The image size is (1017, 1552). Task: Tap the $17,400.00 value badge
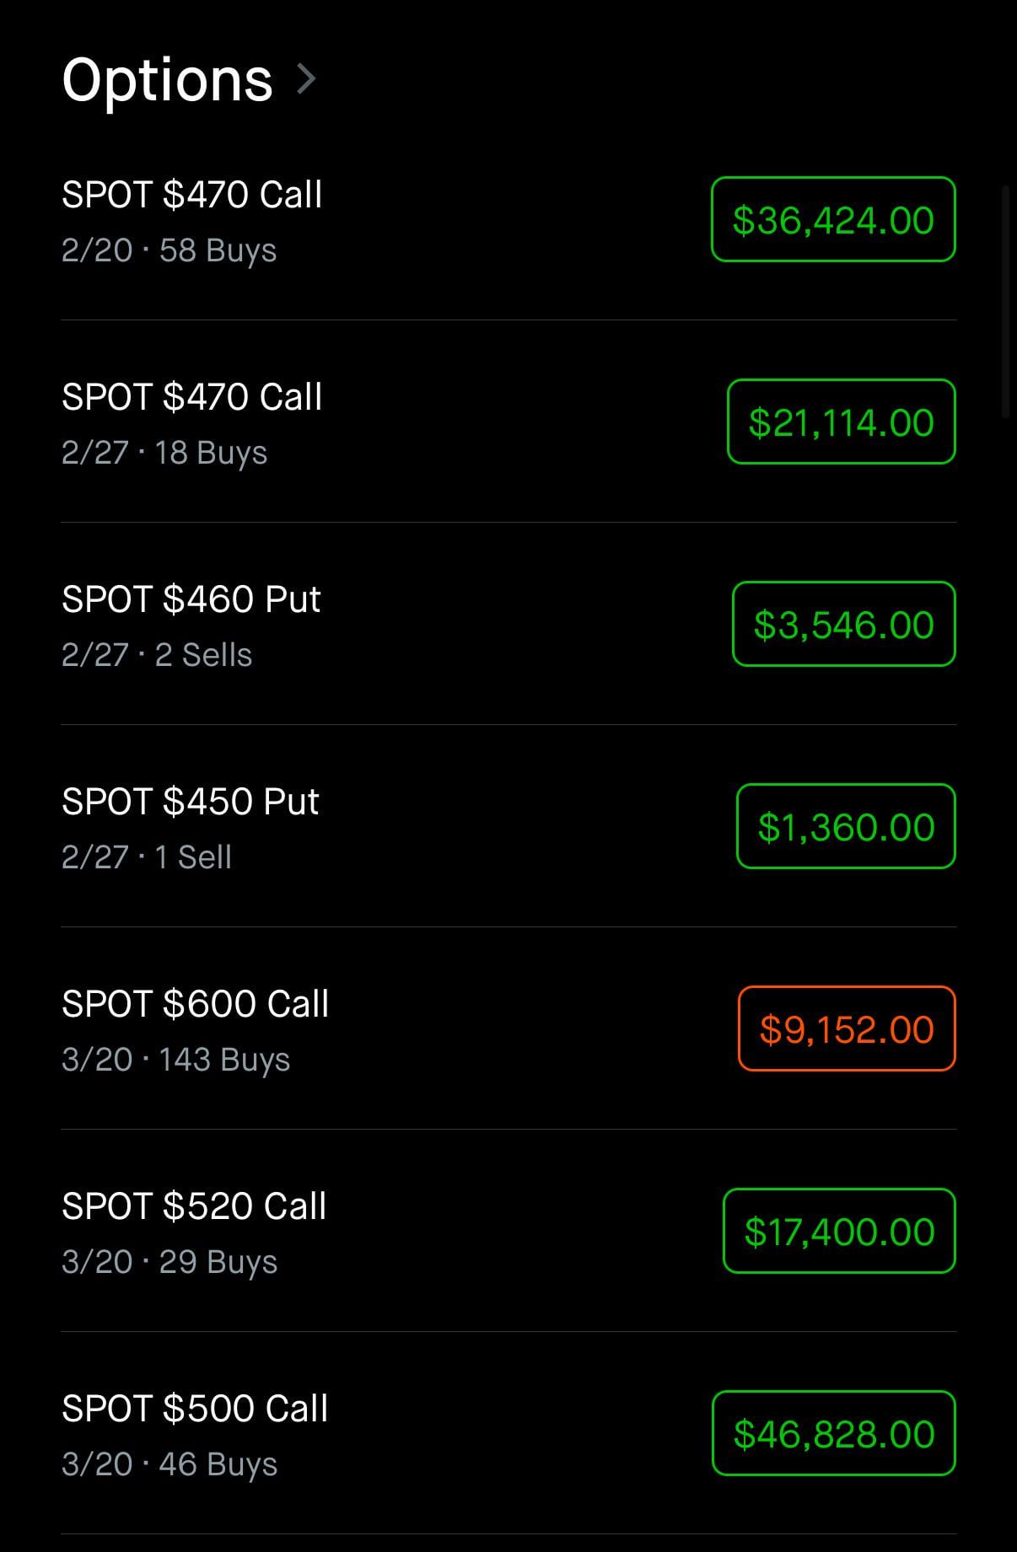coord(839,1232)
